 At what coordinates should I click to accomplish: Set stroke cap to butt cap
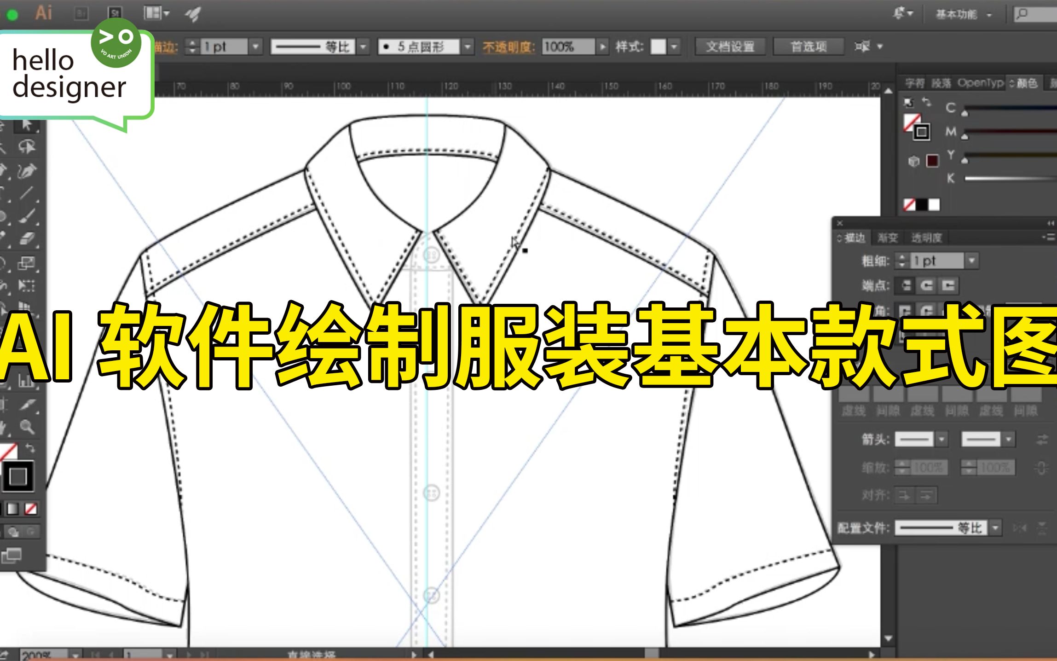(905, 286)
